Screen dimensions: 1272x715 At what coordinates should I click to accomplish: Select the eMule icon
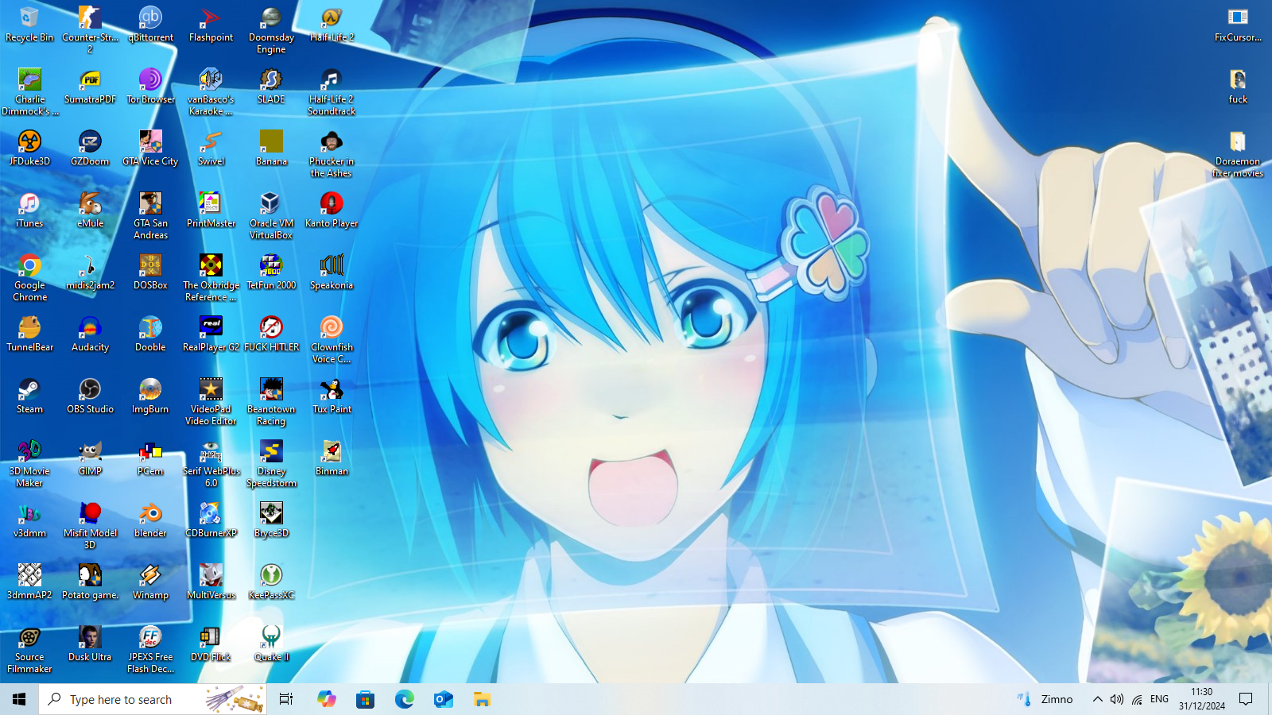point(90,211)
